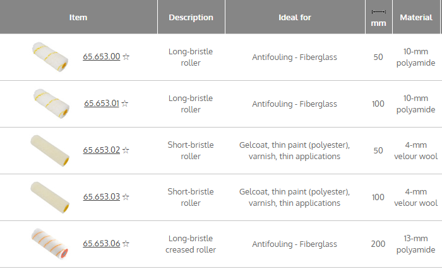Click the Item column header
The height and width of the screenshot is (269, 442).
pos(78,18)
